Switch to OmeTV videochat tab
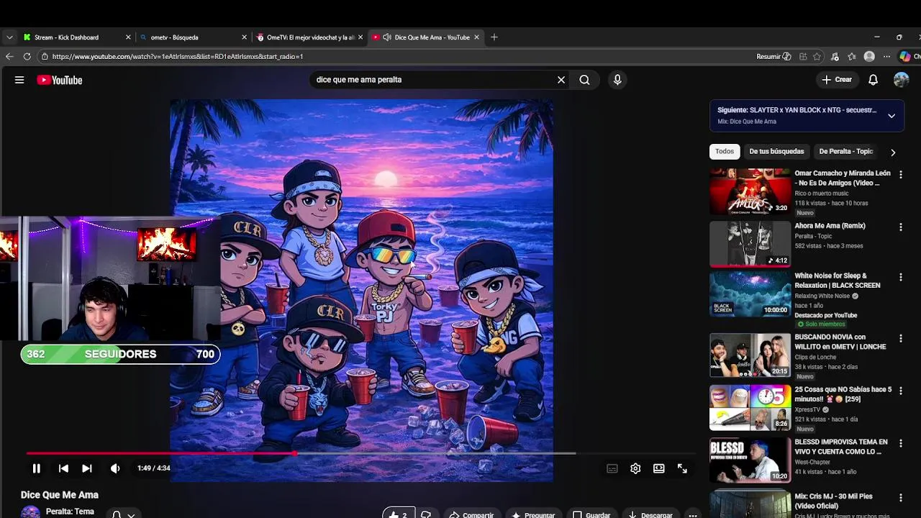This screenshot has width=921, height=518. (x=310, y=37)
